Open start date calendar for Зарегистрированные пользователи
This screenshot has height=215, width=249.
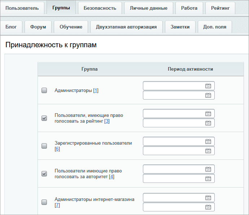pos(208,141)
